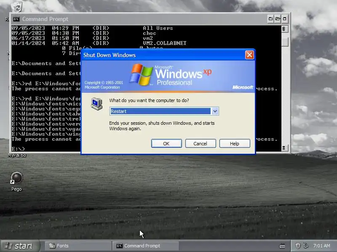Select the Recycle Bin desktop icon

[x=17, y=6]
